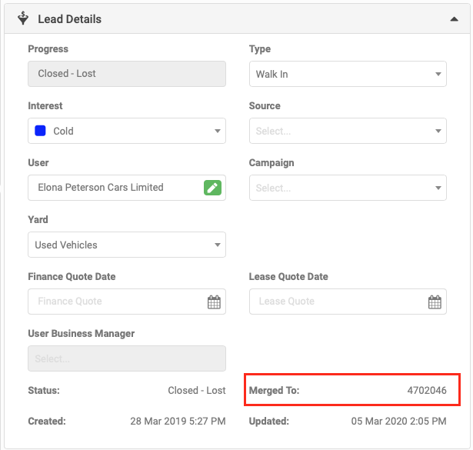This screenshot has width=473, height=450.
Task: Click the Lease Quote Date label
Action: coord(288,277)
